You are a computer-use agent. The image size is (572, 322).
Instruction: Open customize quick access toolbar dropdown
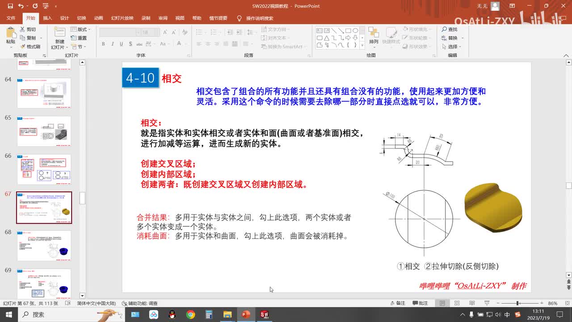click(x=56, y=6)
